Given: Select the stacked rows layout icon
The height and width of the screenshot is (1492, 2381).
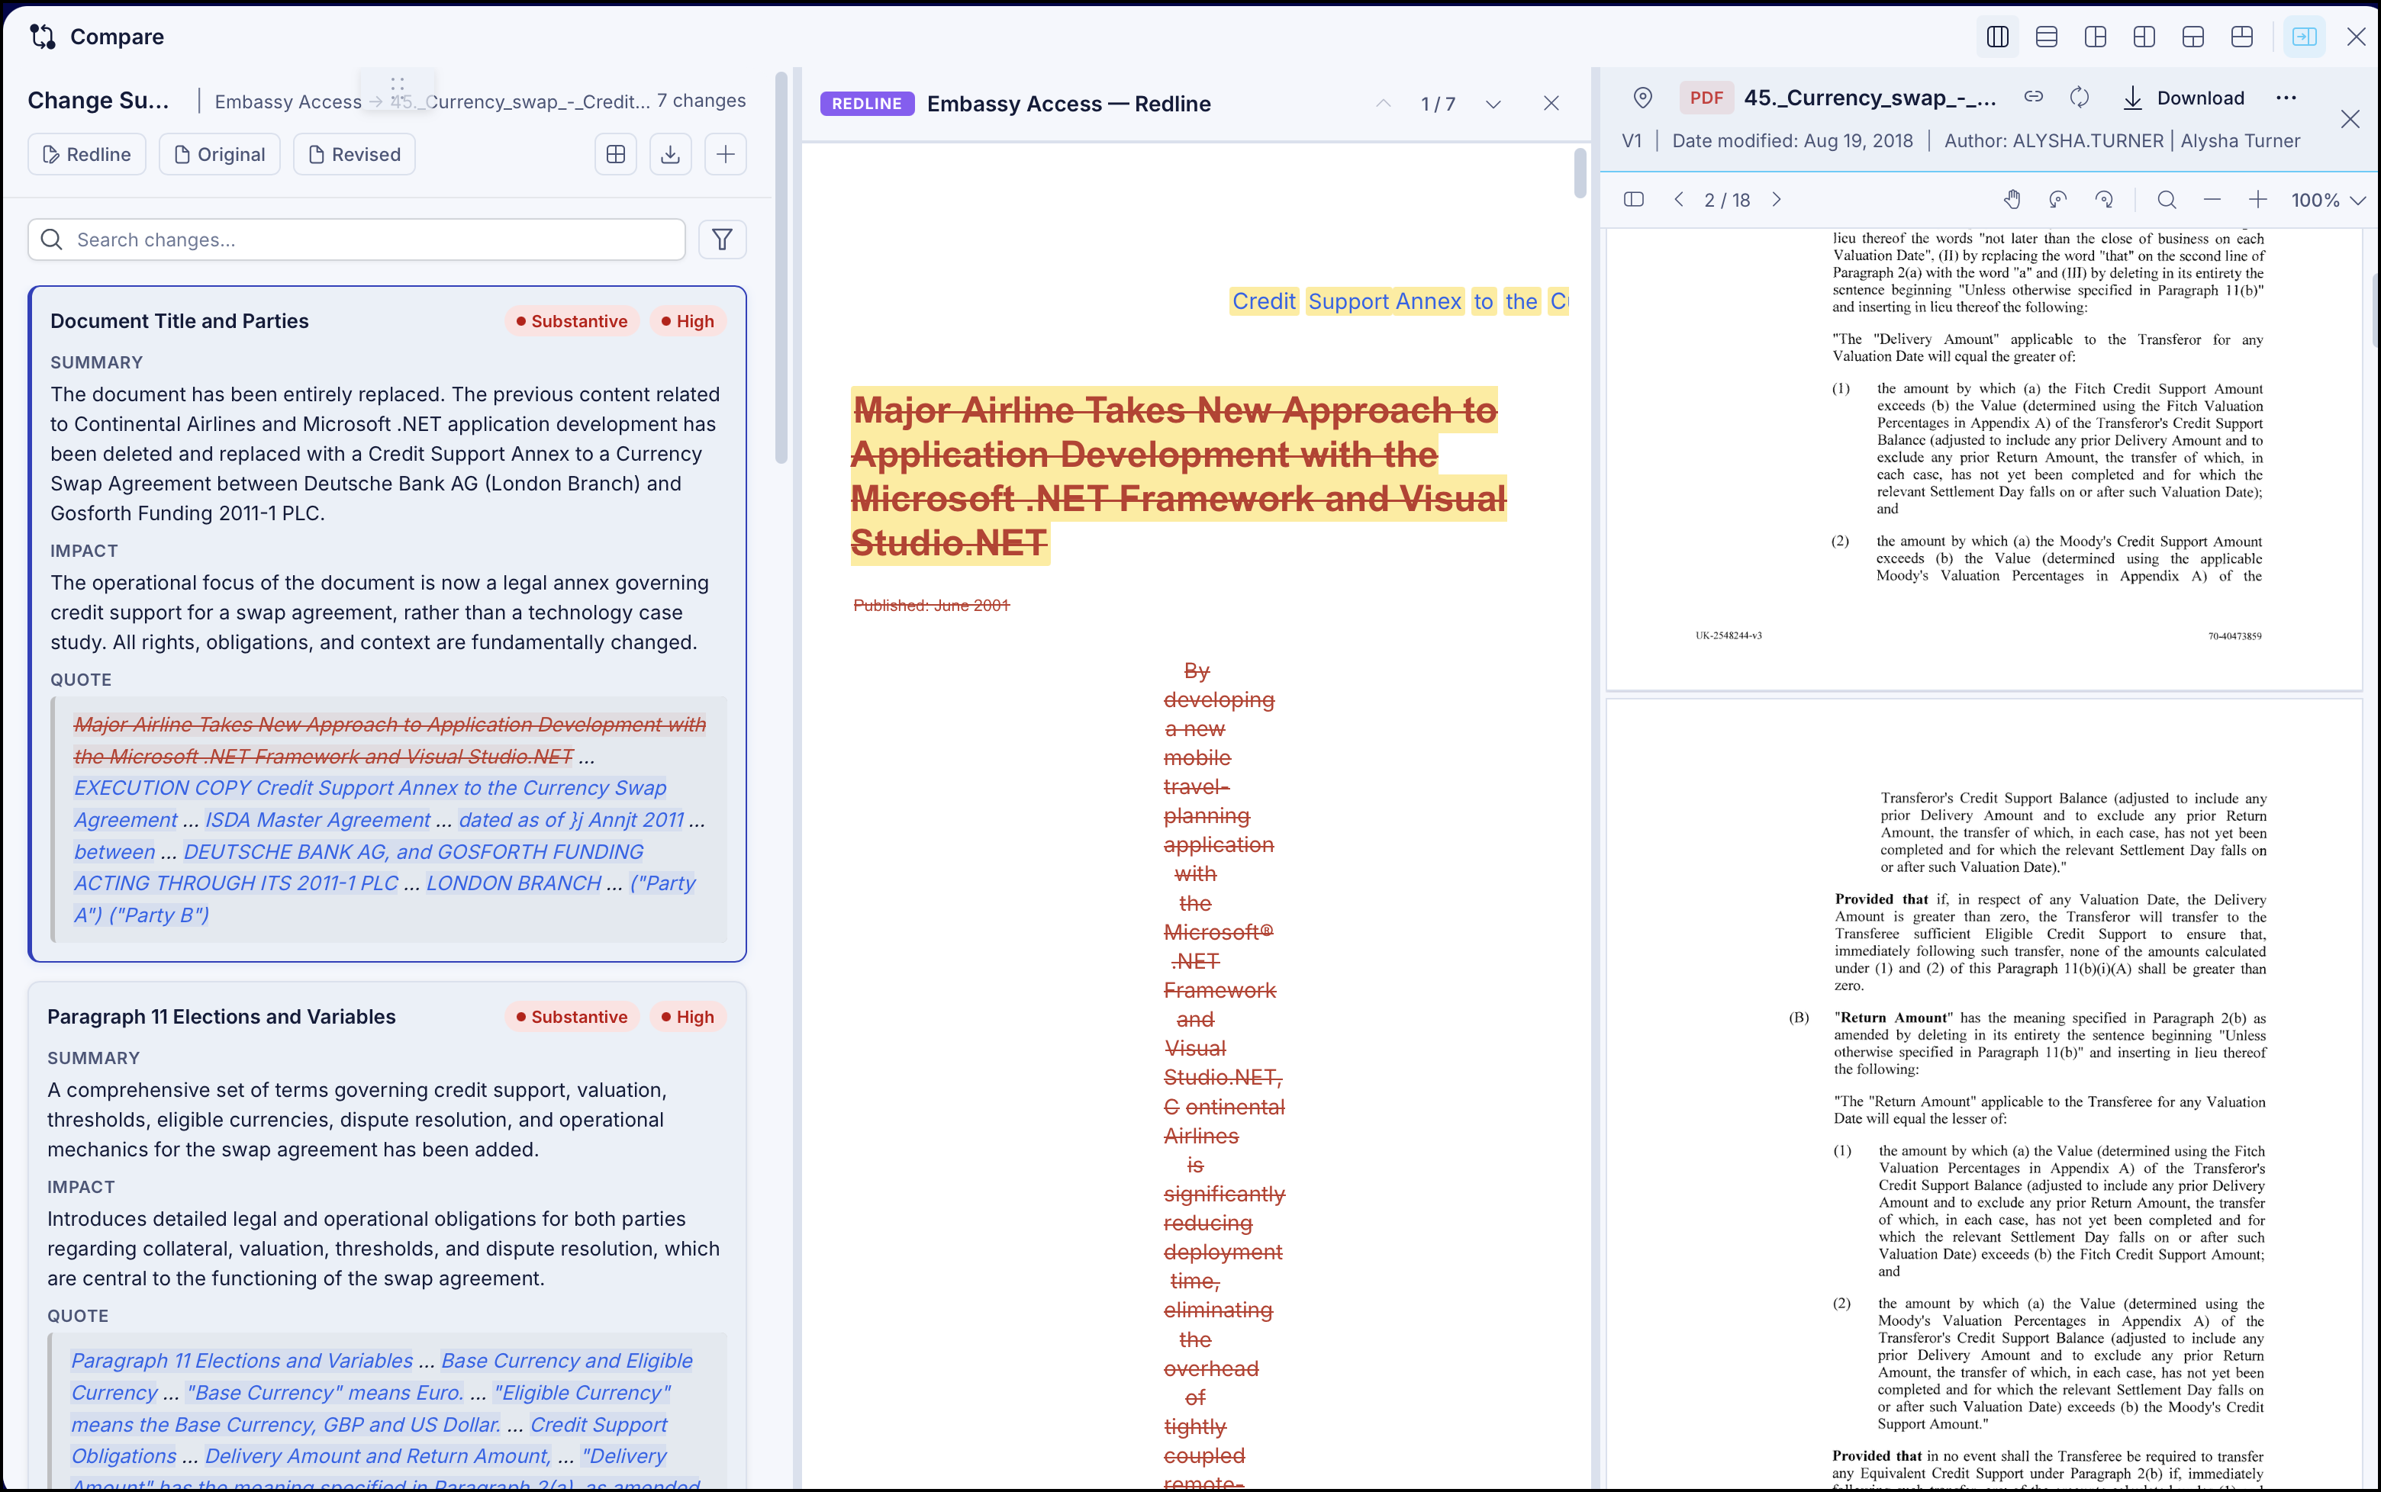Looking at the screenshot, I should 2046,37.
